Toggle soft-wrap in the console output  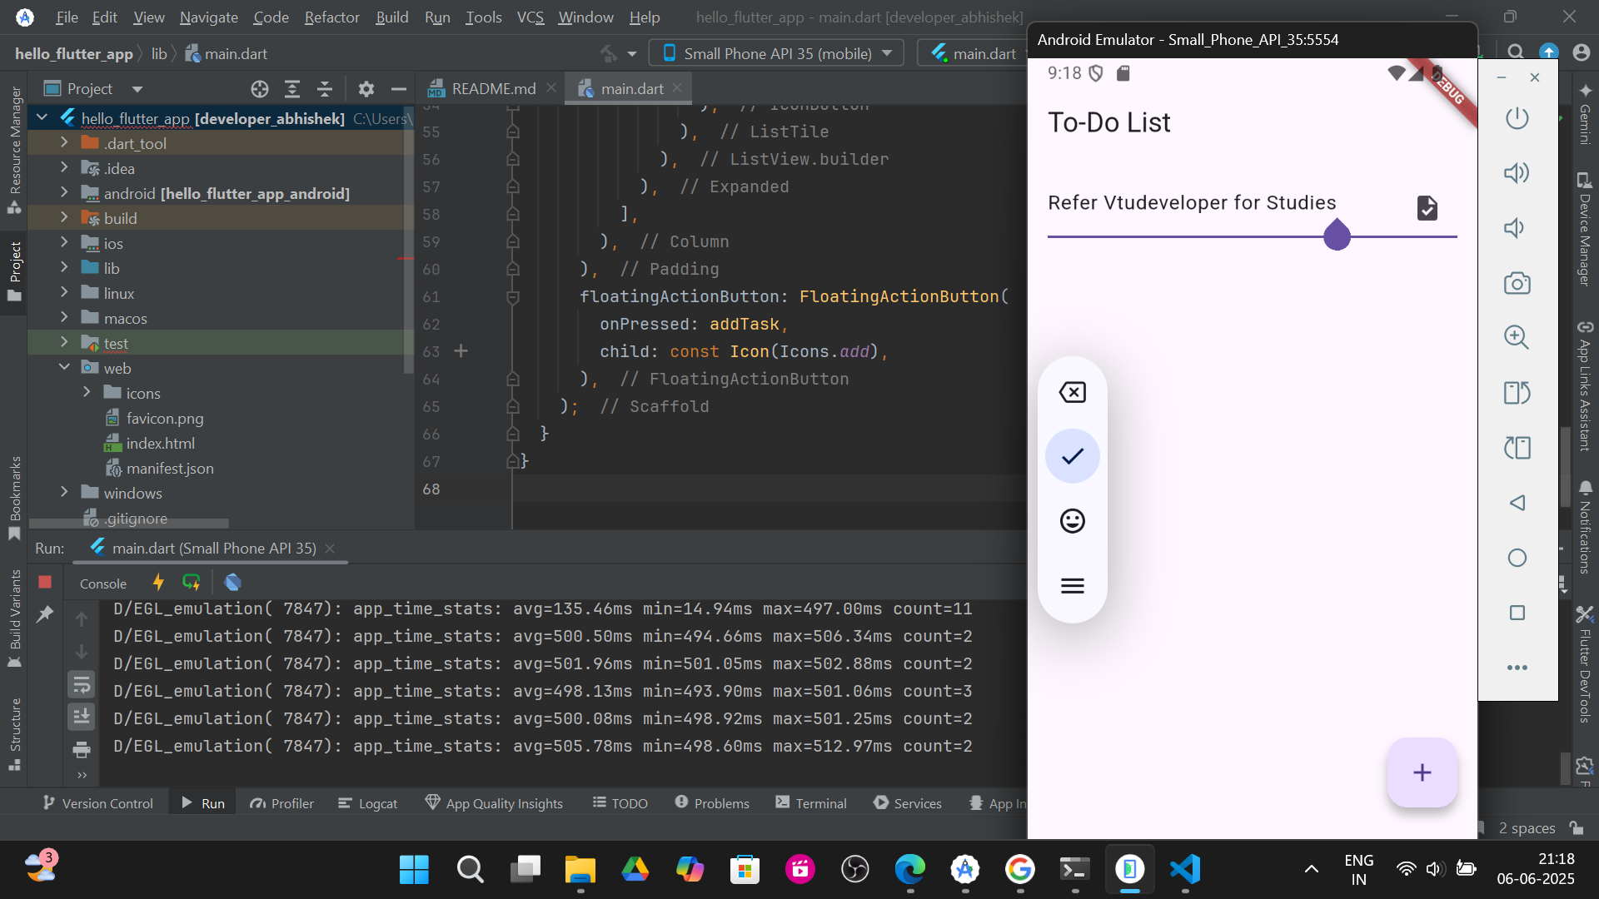click(x=81, y=684)
